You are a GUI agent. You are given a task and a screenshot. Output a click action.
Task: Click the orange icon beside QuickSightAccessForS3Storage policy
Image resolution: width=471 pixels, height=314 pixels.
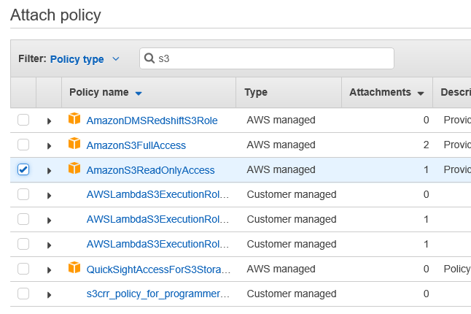(x=74, y=268)
